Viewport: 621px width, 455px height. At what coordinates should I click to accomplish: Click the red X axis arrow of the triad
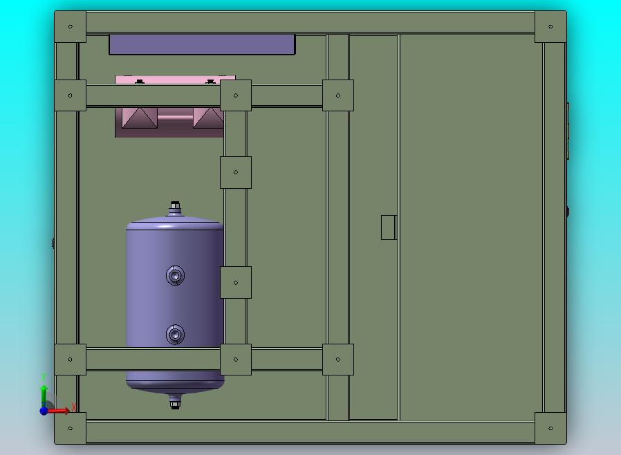(59, 411)
